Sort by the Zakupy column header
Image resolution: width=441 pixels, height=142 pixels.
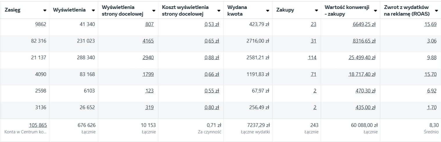285,10
